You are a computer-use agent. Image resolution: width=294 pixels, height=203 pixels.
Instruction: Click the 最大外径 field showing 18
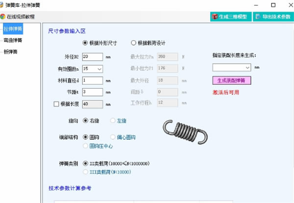(168, 80)
